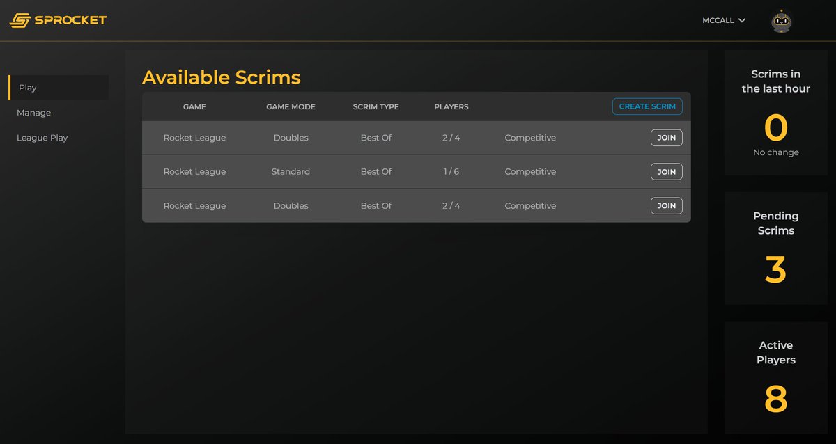This screenshot has width=836, height=444.
Task: Select Play in the sidebar
Action: [59, 88]
